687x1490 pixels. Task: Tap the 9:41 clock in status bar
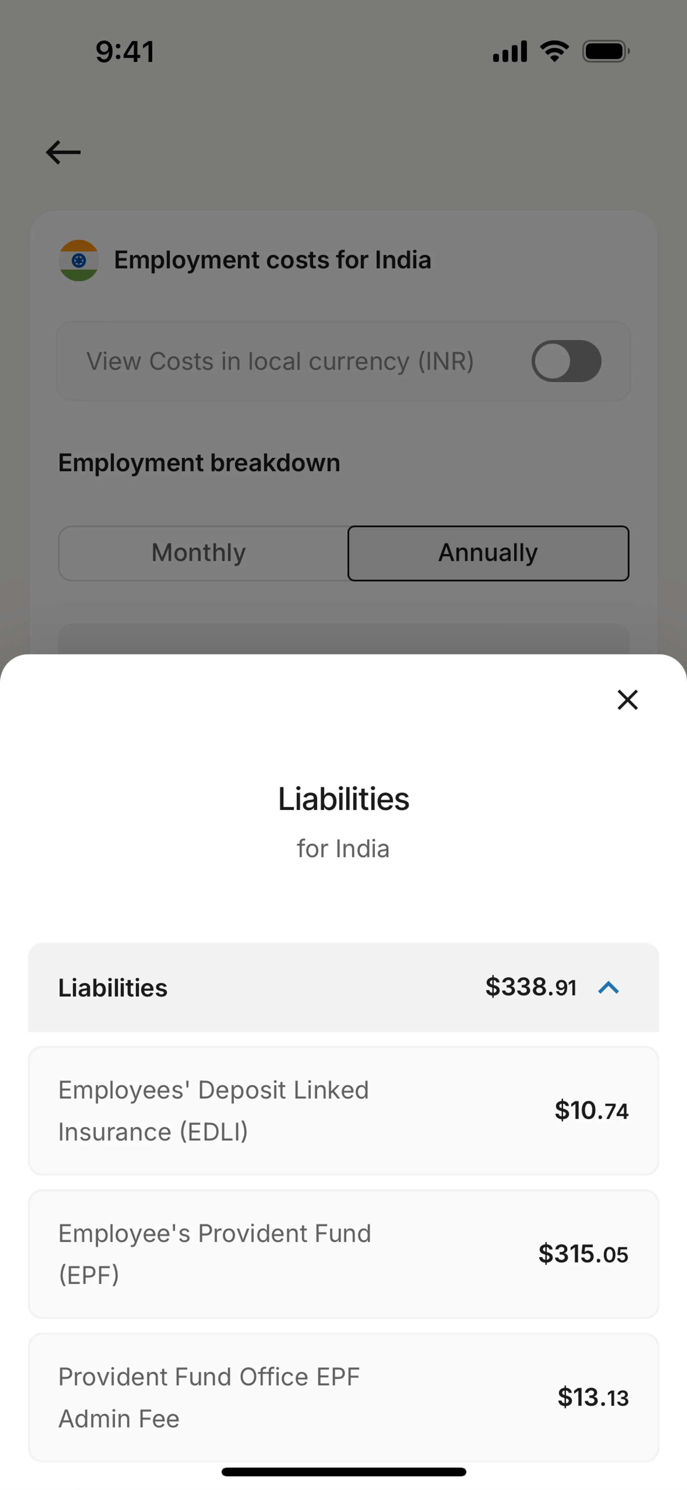[125, 52]
